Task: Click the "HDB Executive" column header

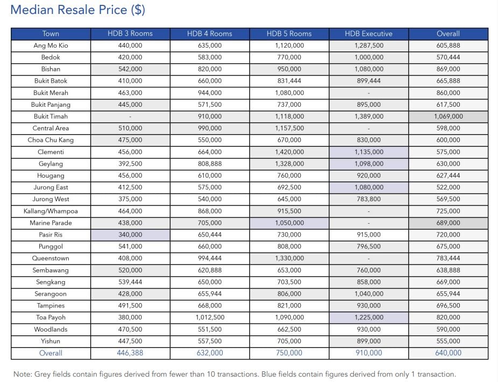Action: pos(369,33)
